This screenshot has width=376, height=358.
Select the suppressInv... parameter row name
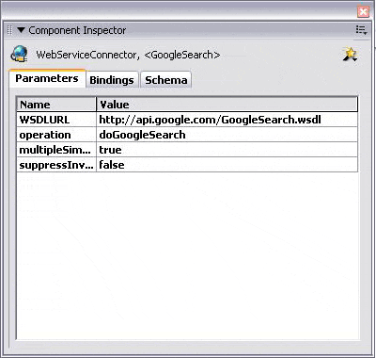click(x=56, y=165)
